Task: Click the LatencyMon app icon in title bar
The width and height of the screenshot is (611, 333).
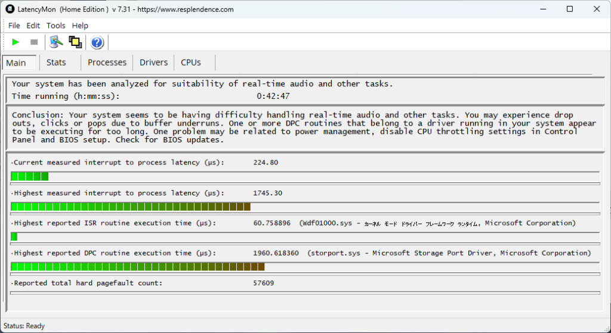Action: pyautogui.click(x=10, y=10)
